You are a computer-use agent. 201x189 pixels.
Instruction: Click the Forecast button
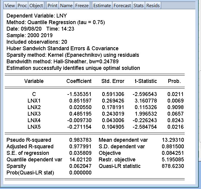click(122, 6)
